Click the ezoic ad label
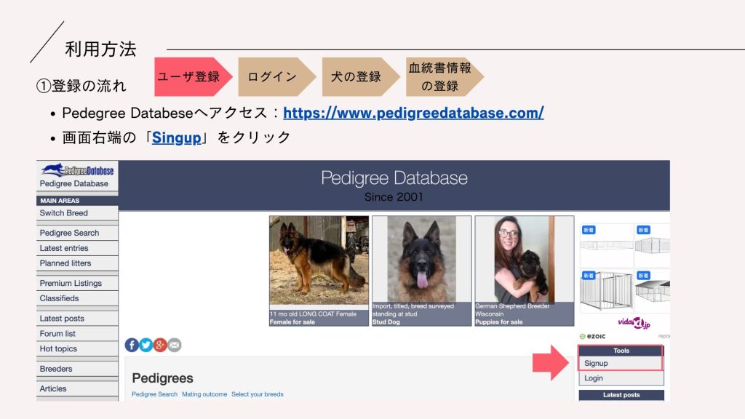Screen dimensions: 745x419 (592, 336)
